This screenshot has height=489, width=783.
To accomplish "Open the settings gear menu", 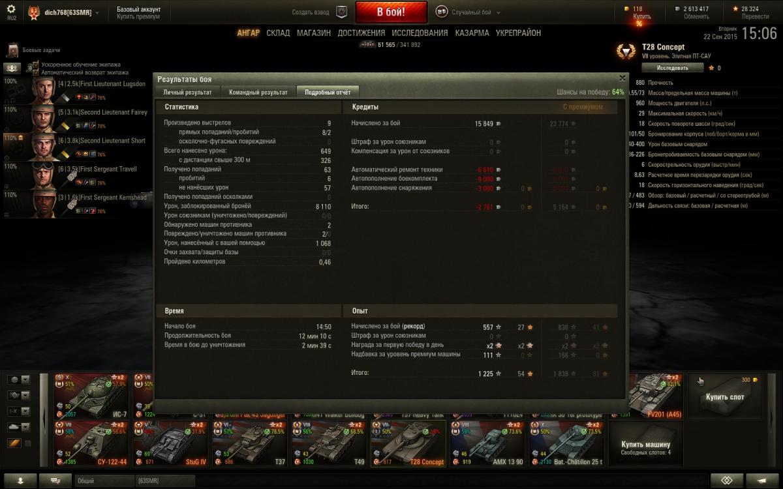I will [12, 10].
